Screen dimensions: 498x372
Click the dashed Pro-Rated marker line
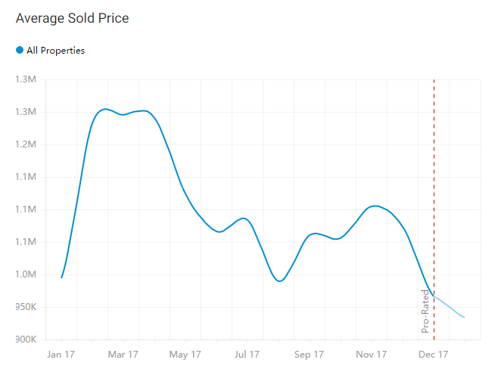[434, 189]
